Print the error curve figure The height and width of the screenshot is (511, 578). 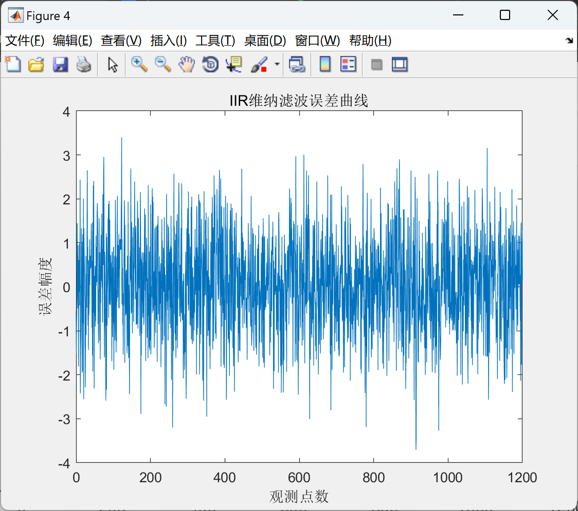click(84, 64)
